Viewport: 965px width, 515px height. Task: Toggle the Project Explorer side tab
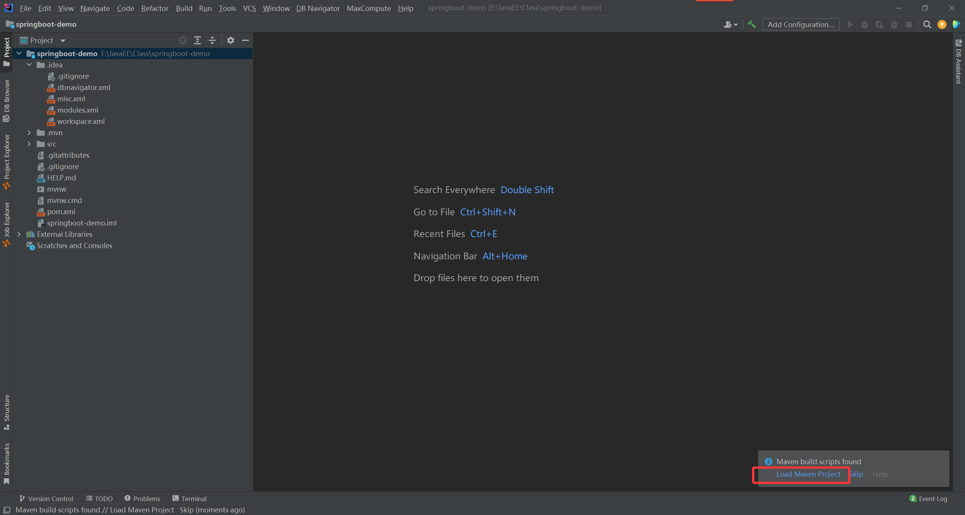point(6,162)
